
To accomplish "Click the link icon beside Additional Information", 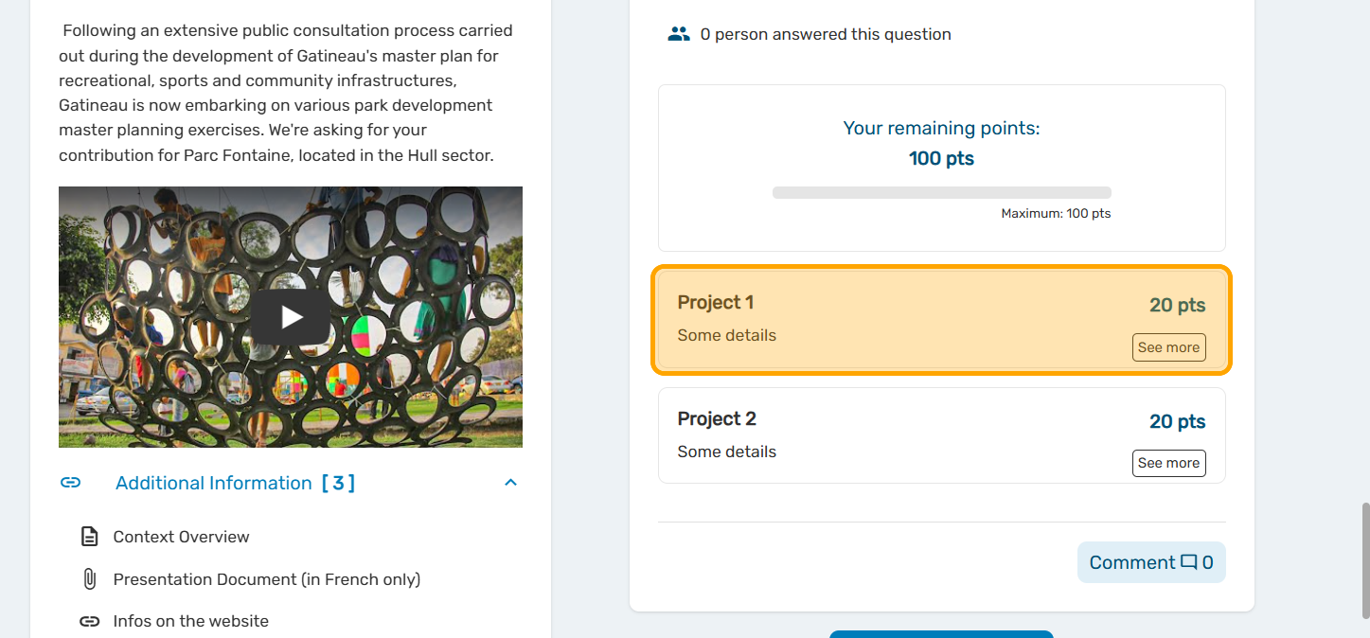I will 70,483.
